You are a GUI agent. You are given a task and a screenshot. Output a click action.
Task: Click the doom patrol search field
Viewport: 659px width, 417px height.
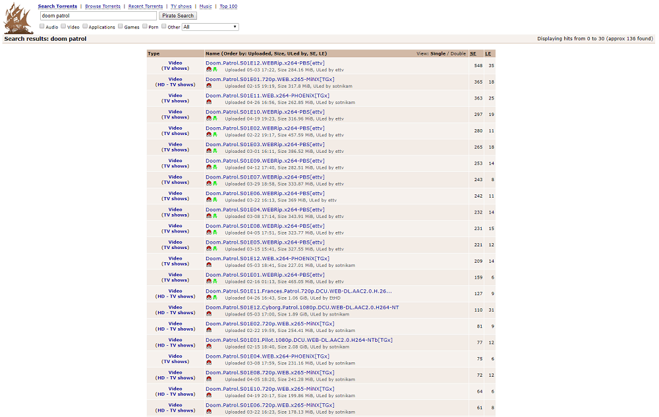pos(98,16)
